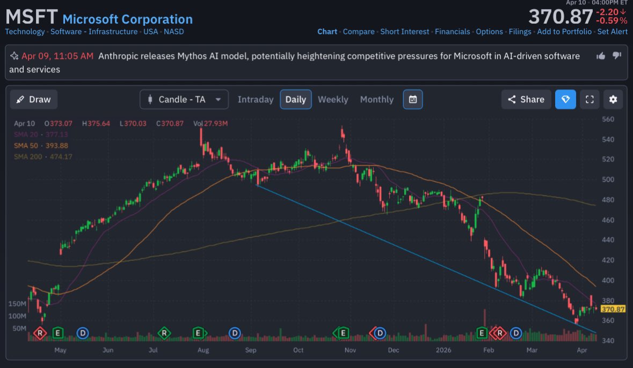This screenshot has width=633, height=368.
Task: Open the Financials page
Action: (x=452, y=32)
